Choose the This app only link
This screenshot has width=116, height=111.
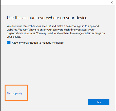15,94
